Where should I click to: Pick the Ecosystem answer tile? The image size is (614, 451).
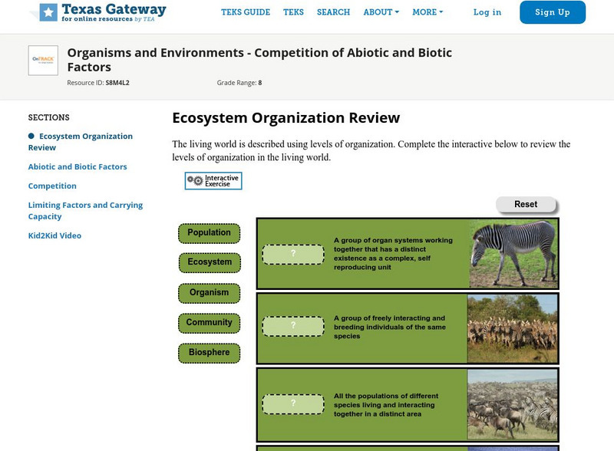tap(210, 262)
